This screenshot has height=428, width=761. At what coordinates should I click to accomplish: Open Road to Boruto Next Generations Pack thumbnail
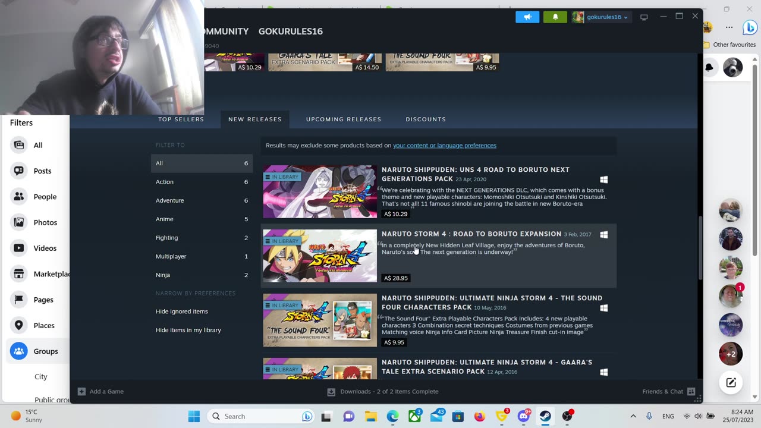point(320,191)
